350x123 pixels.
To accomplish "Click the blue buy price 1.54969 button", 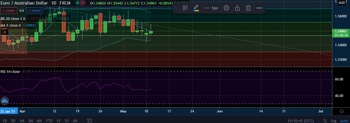I will tap(35, 11).
